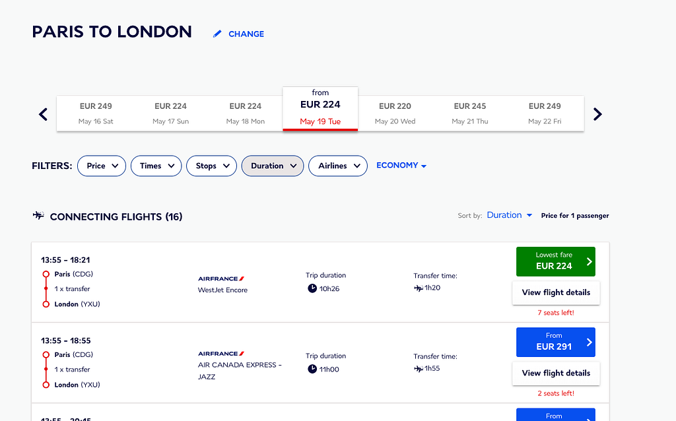This screenshot has width=676, height=421.
Task: Click the Air France logo on WestJet flight
Action: pyautogui.click(x=222, y=278)
